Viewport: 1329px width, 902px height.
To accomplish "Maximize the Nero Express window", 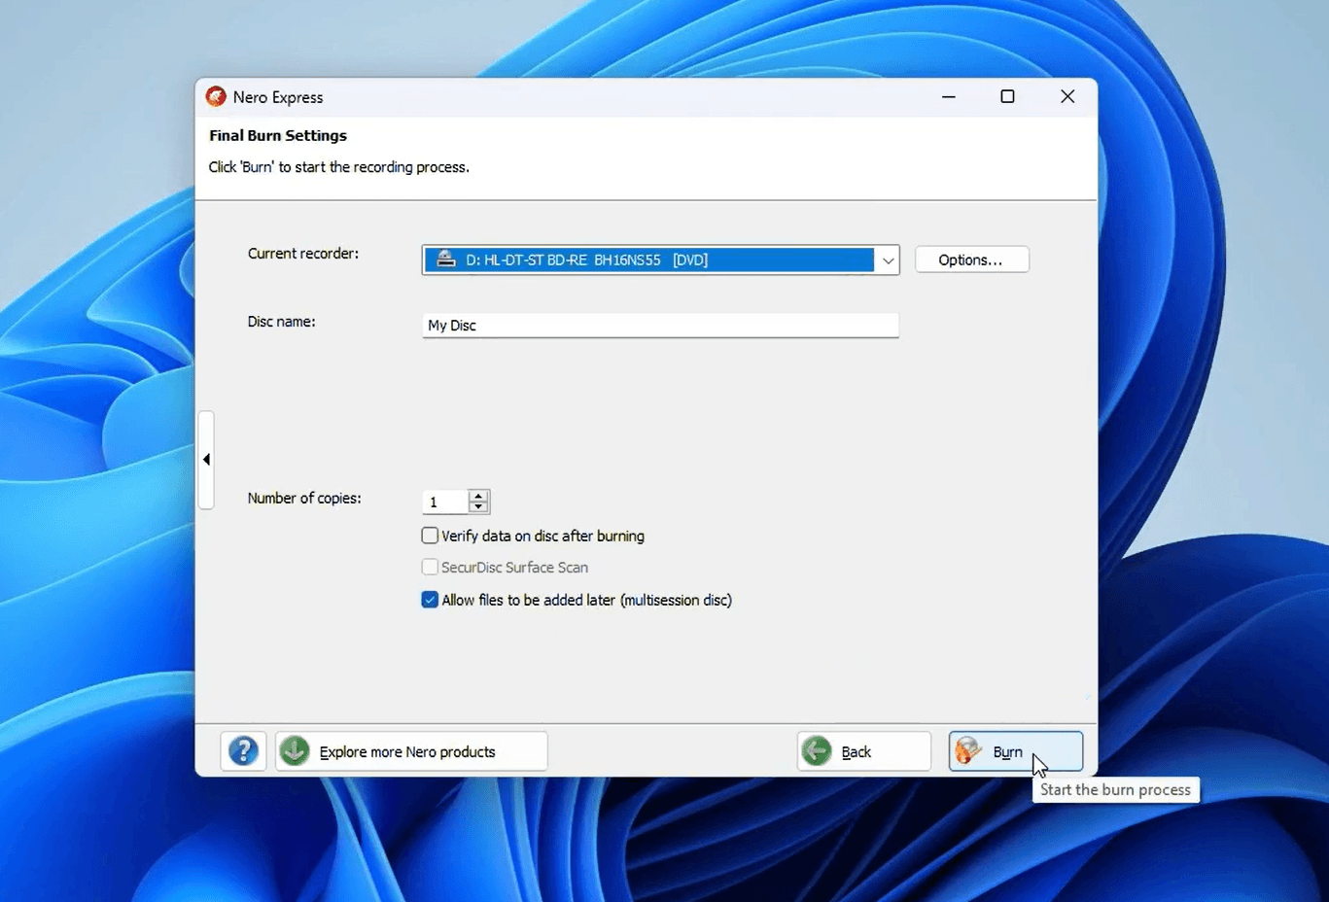I will [1007, 96].
